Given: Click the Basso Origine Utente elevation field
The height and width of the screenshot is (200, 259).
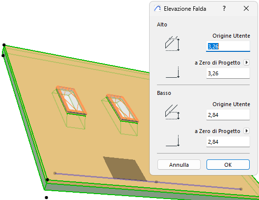Looking at the screenshot, I should pos(228,115).
